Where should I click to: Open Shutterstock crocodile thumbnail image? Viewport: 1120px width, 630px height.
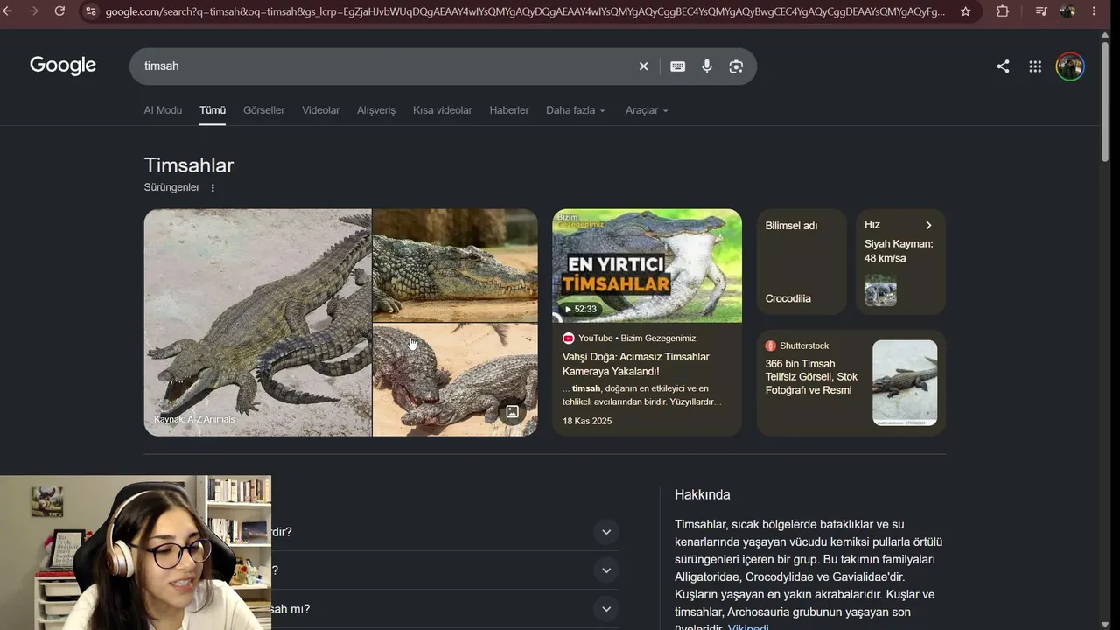point(905,383)
